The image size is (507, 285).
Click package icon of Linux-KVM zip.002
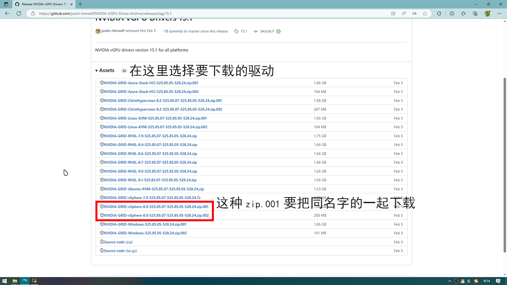[102, 127]
